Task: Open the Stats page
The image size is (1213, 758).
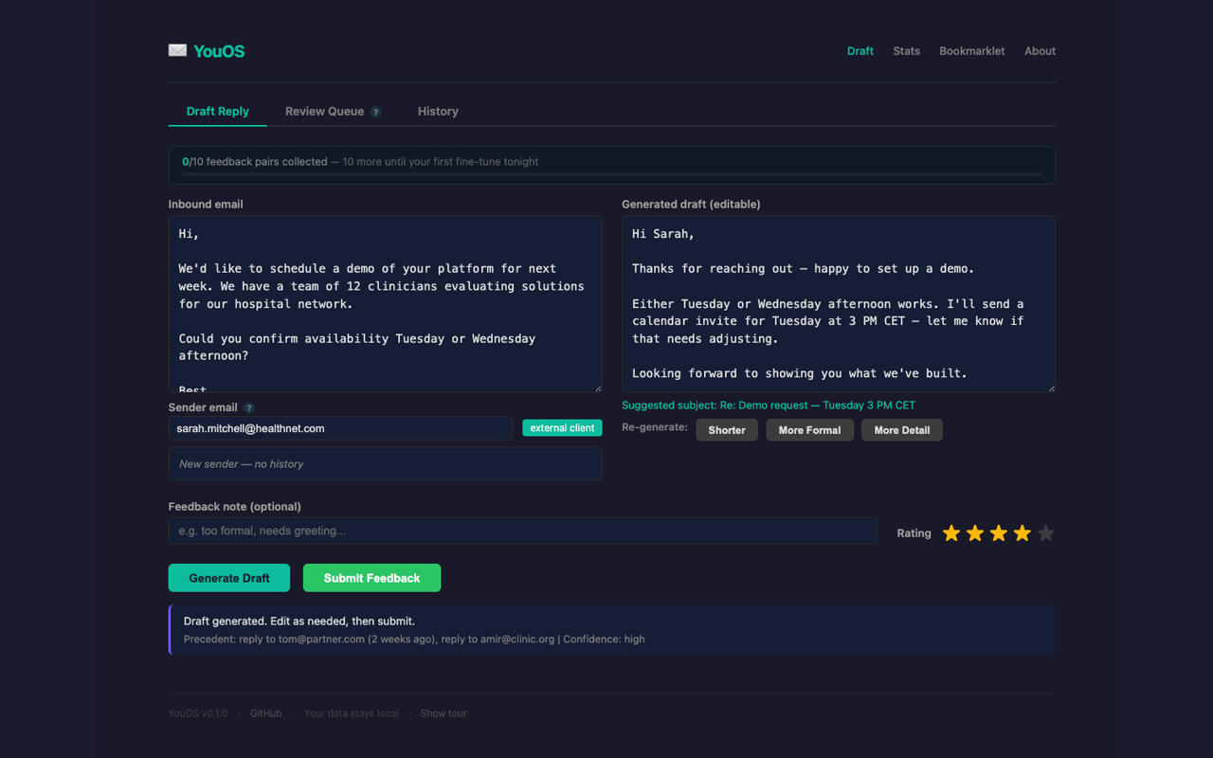Action: pyautogui.click(x=906, y=51)
